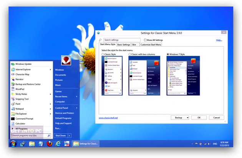This screenshot has width=242, height=158.
Task: Click the Classic with two columns preview
Action: pyautogui.click(x=144, y=76)
